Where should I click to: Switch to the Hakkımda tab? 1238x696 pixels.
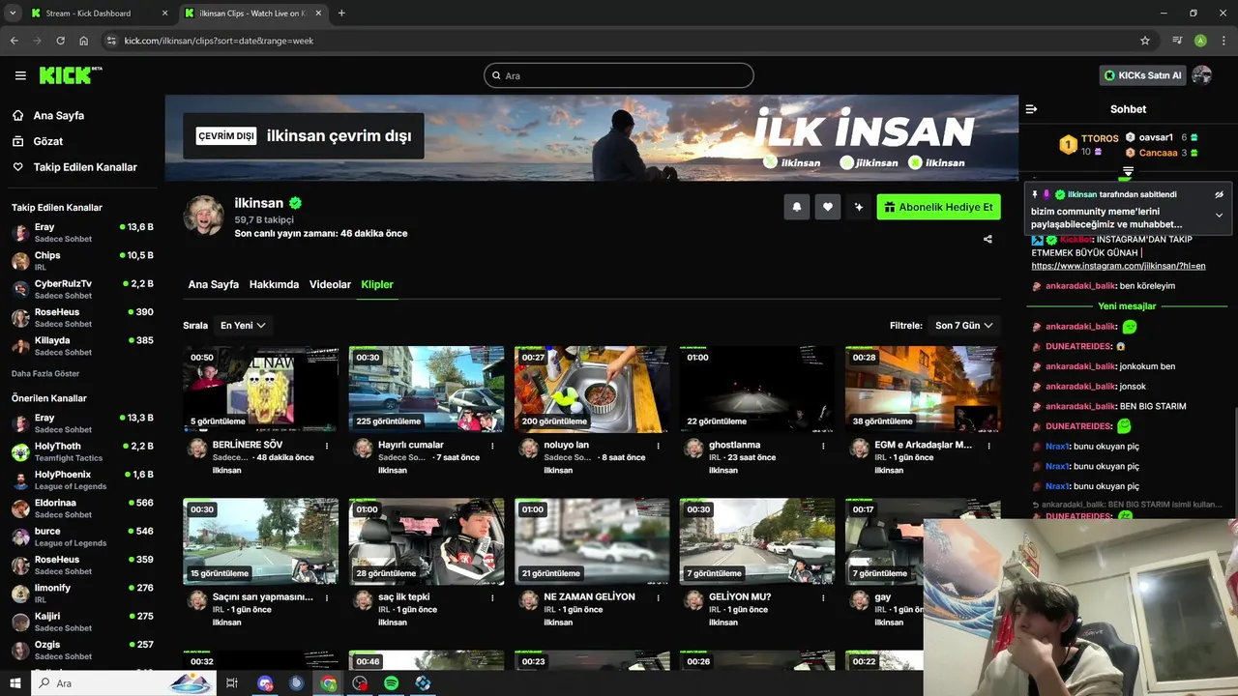[274, 284]
